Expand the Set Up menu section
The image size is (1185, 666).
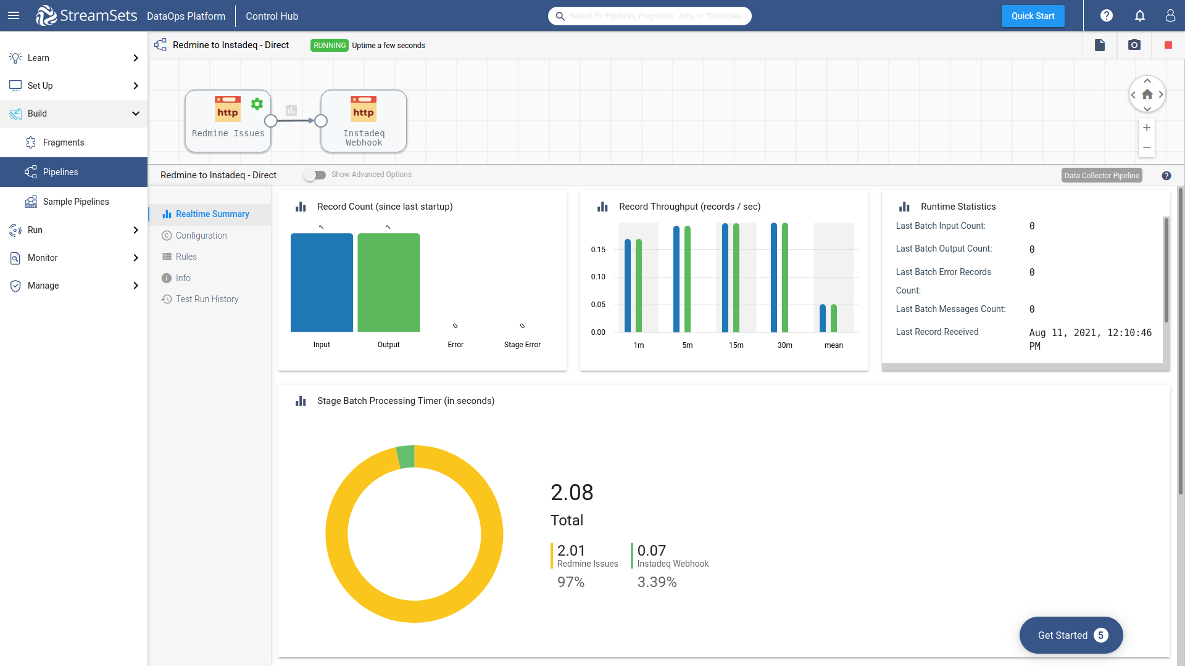click(x=73, y=86)
